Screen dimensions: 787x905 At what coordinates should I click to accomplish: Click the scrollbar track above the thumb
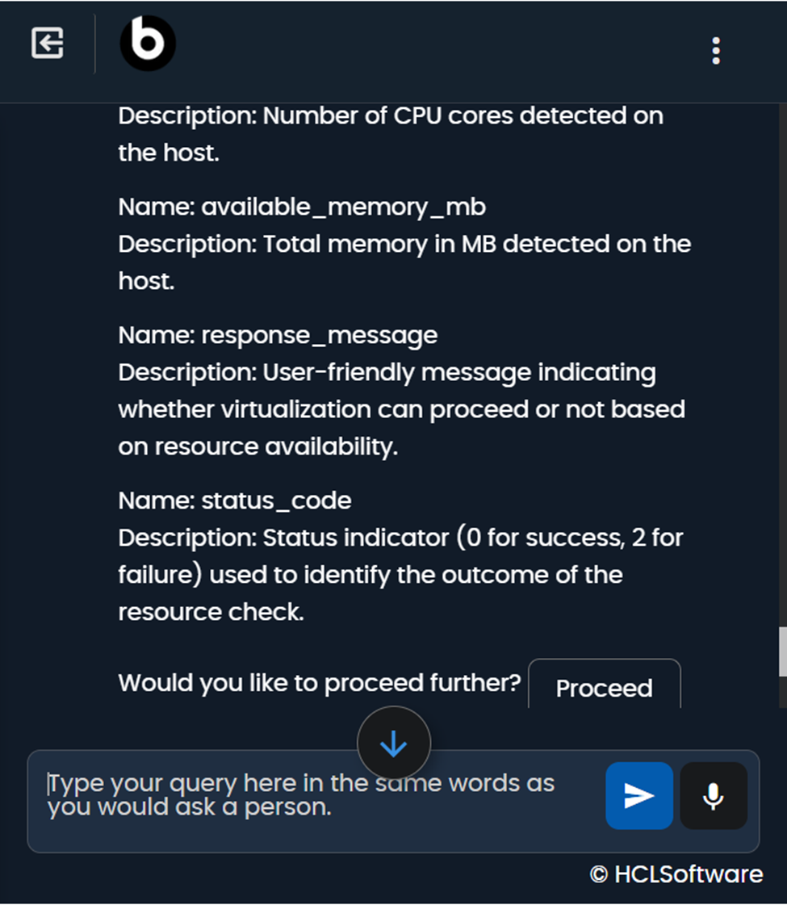[x=782, y=363]
